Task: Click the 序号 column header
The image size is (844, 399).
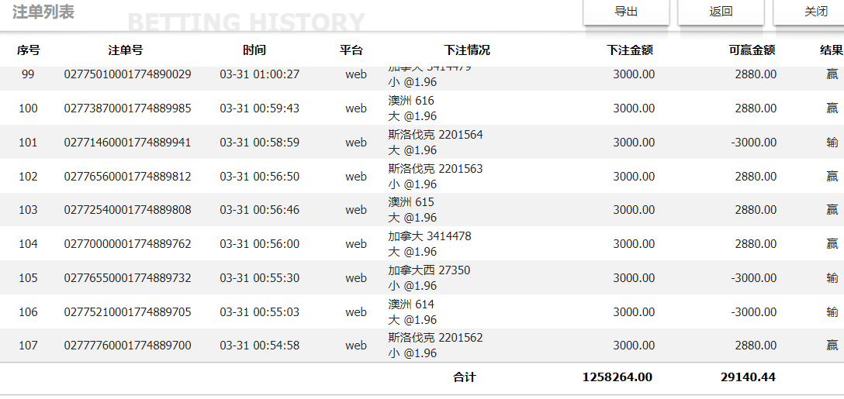Action: [29, 50]
